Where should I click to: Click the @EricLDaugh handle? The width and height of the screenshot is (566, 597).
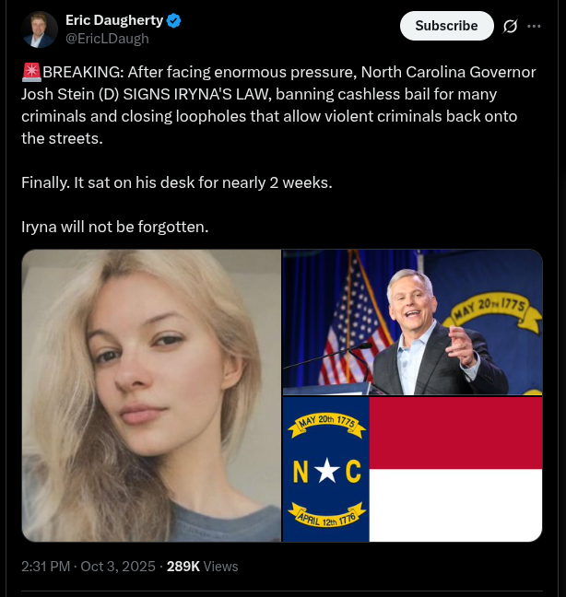(x=107, y=39)
